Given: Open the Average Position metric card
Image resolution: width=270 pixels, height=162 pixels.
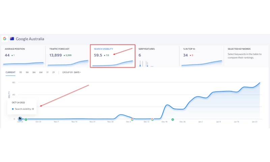Looking at the screenshot, I should click(23, 56).
